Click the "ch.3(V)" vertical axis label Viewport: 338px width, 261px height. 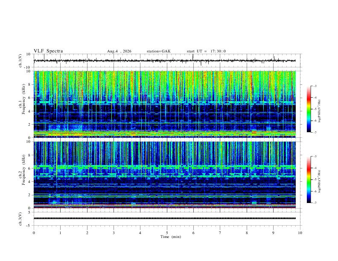tap(20, 219)
